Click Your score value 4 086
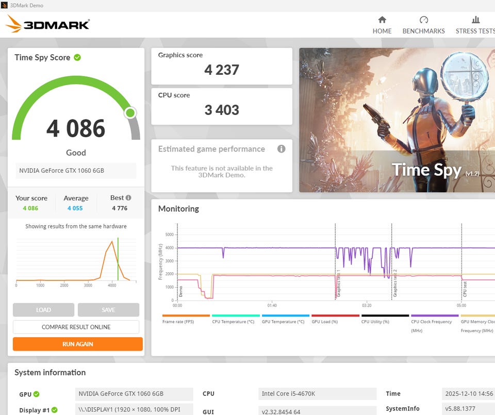The height and width of the screenshot is (415, 495). pos(30,208)
